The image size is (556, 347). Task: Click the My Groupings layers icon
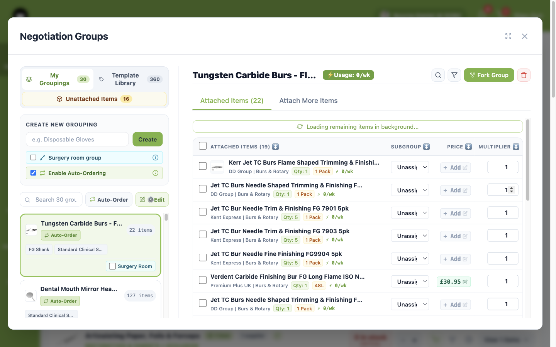(29, 79)
